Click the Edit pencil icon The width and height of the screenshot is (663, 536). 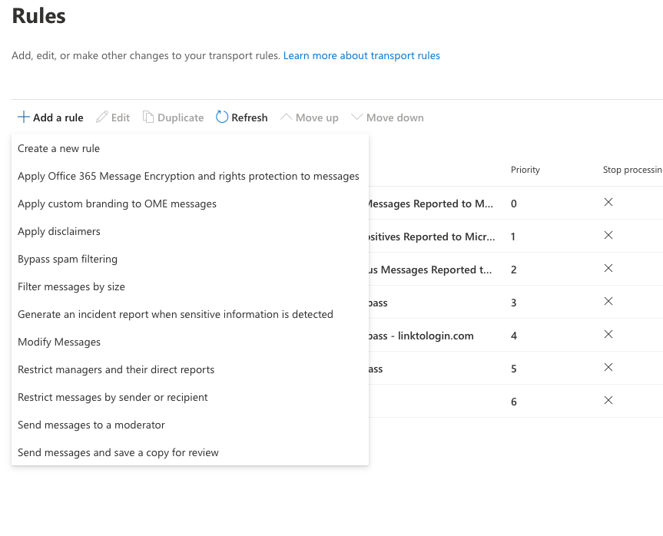click(102, 117)
